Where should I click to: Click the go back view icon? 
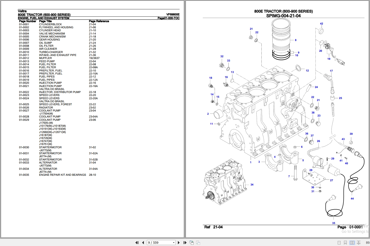pos(192,242)
